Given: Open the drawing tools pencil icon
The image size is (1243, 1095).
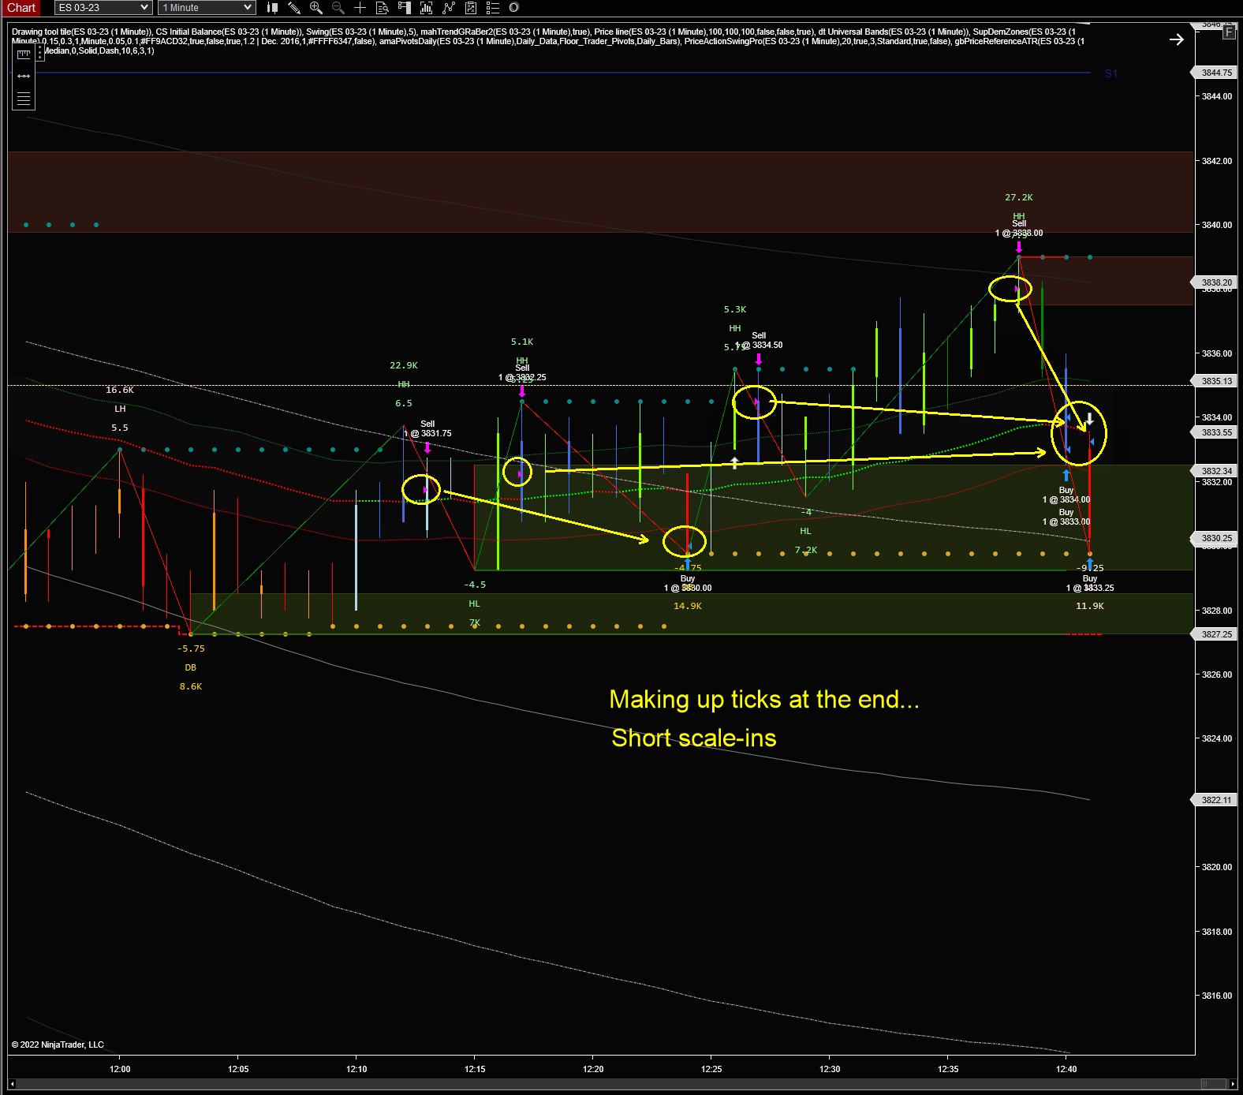Looking at the screenshot, I should 294,8.
